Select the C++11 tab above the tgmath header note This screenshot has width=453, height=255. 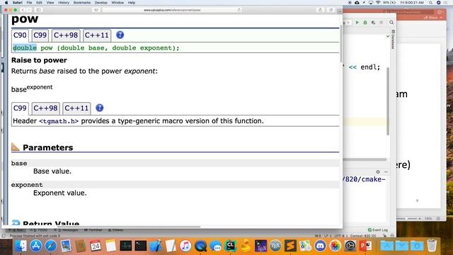pos(76,108)
